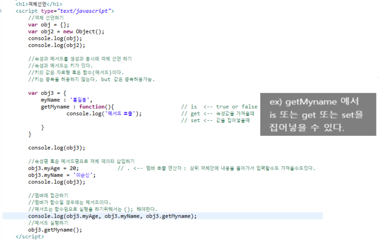Click comment ending with '(); 해야한다.'
Image resolution: width=379 pixels, height=242 pixels.
[93, 209]
